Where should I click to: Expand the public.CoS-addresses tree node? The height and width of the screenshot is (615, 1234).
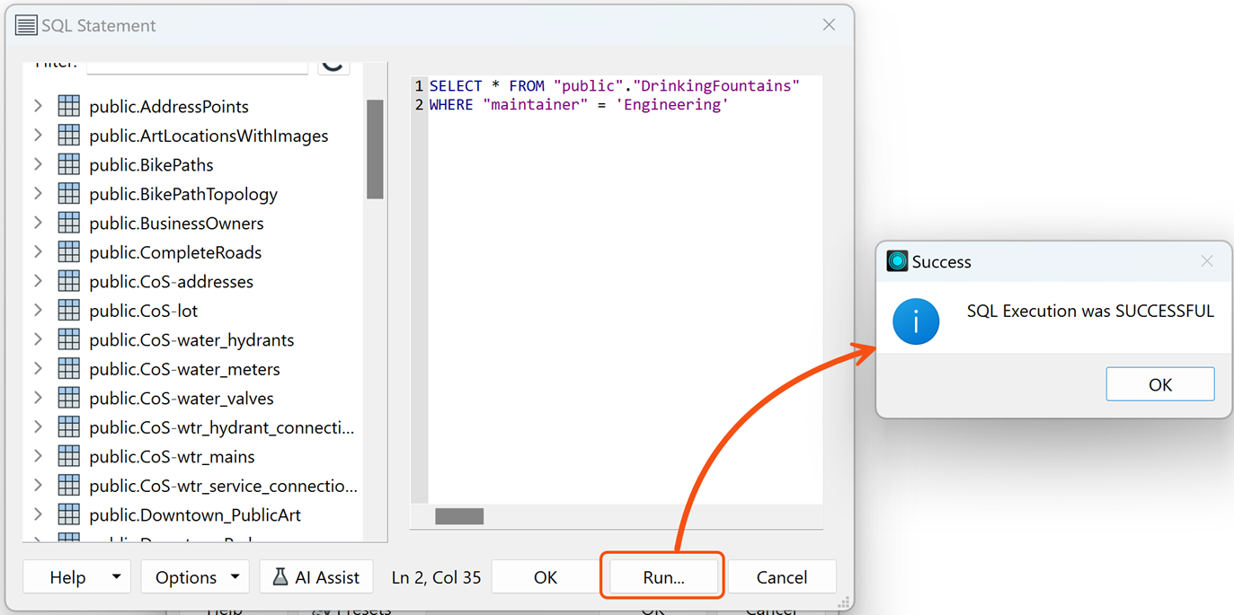click(x=38, y=281)
